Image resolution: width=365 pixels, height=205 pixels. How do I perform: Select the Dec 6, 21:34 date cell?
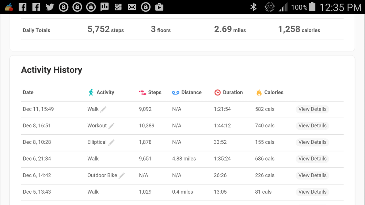click(x=37, y=159)
